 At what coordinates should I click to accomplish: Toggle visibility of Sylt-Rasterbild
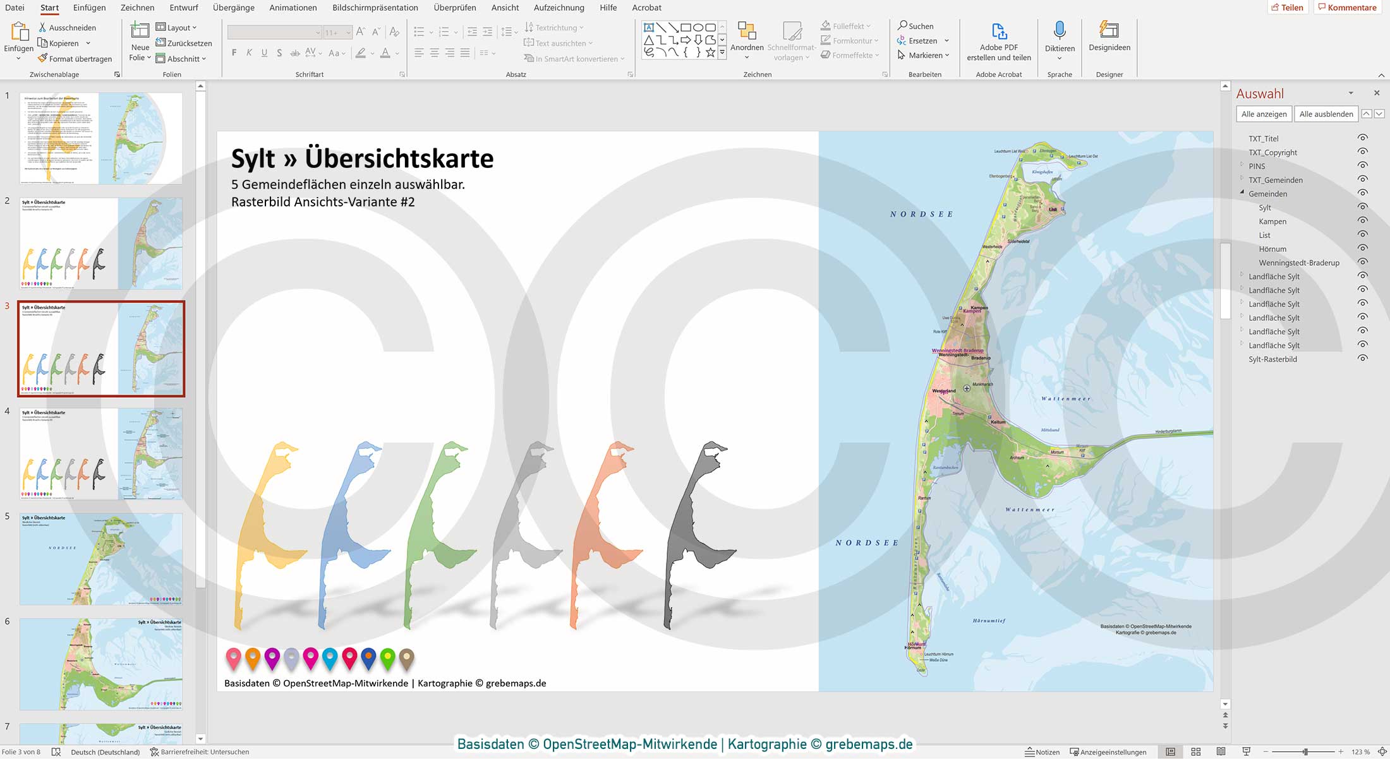point(1363,359)
